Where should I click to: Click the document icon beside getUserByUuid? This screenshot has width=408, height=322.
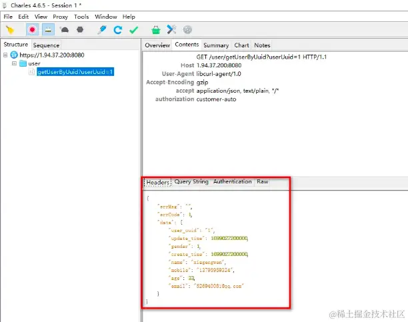coord(31,72)
